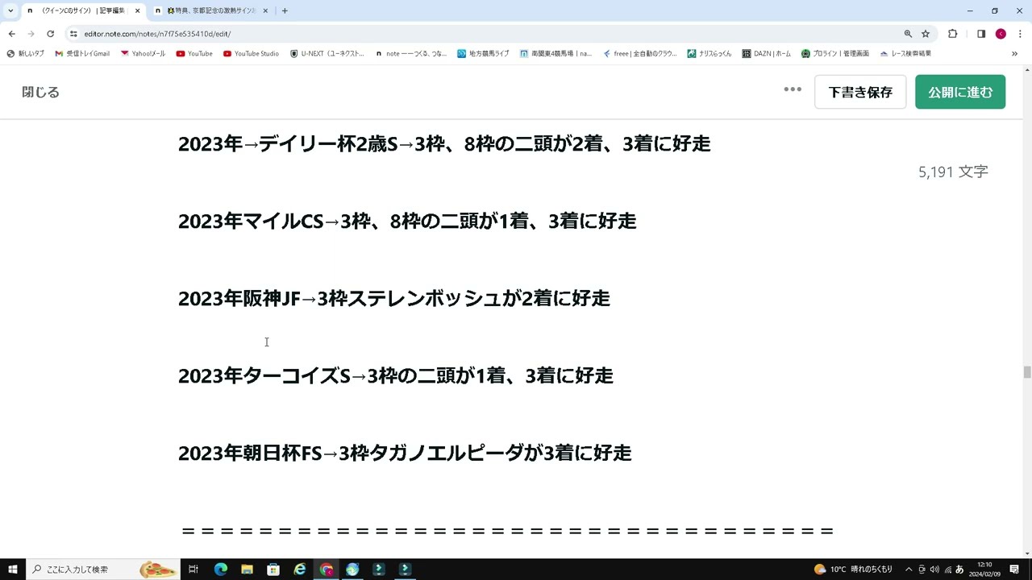Image resolution: width=1032 pixels, height=580 pixels.
Task: Open the YouTube bookmark
Action: (194, 53)
